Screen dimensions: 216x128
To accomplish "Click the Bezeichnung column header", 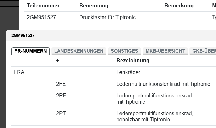I will pos(133,61).
